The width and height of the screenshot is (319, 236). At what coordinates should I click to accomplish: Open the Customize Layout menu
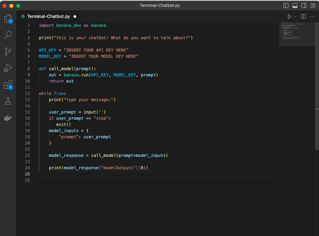tap(313, 6)
